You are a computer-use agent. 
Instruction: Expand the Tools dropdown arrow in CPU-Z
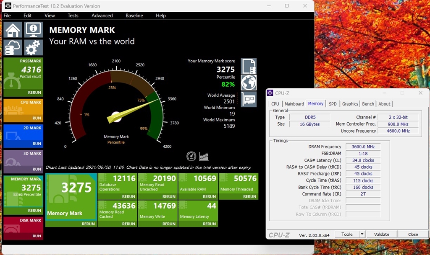(362, 234)
